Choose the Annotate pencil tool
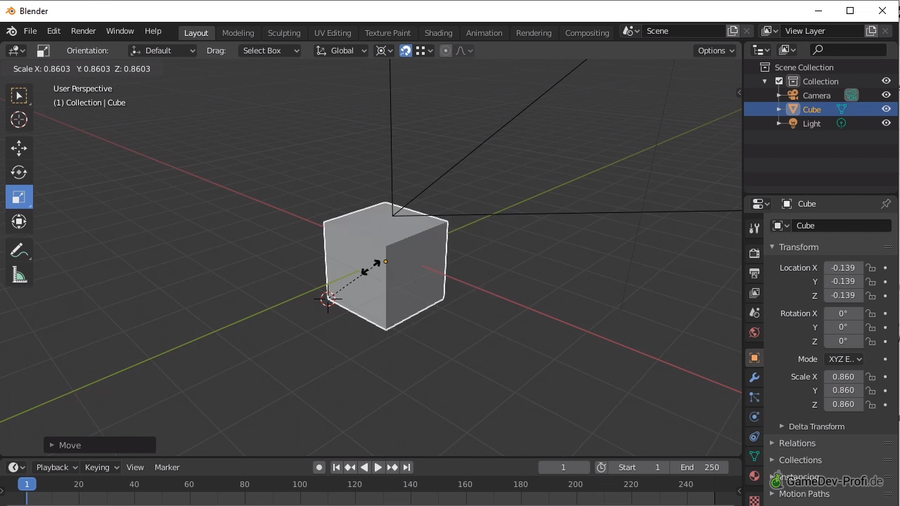 19,251
